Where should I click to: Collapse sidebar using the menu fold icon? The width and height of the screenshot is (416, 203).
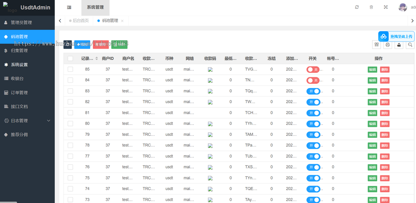pos(69,7)
